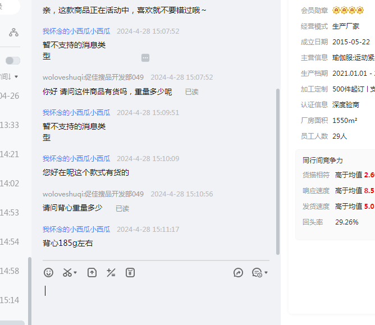Click woloveshuqi sender name at 15:07:52
This screenshot has height=325, width=375.
93,77
